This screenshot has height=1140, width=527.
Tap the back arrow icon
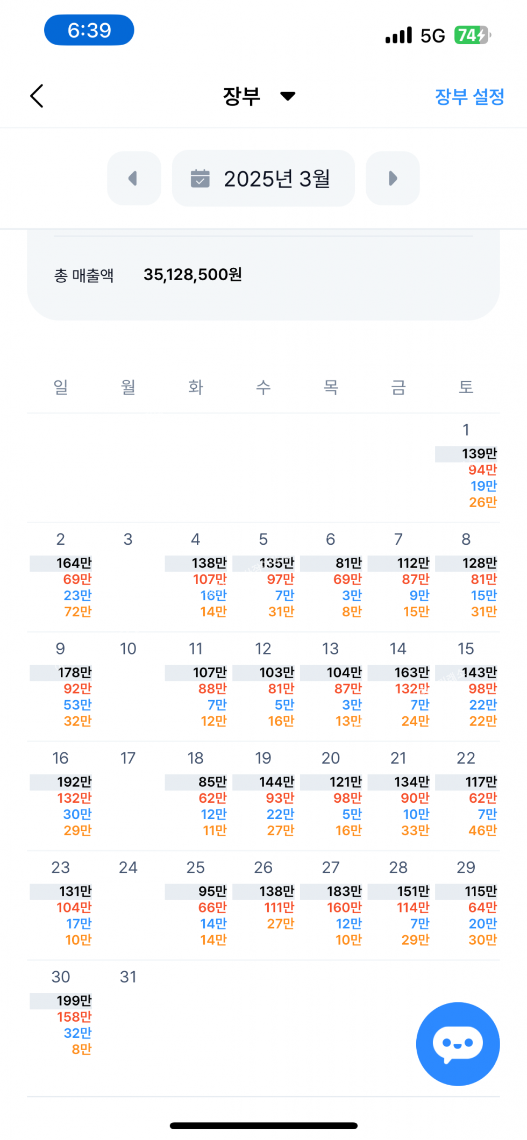(x=37, y=96)
